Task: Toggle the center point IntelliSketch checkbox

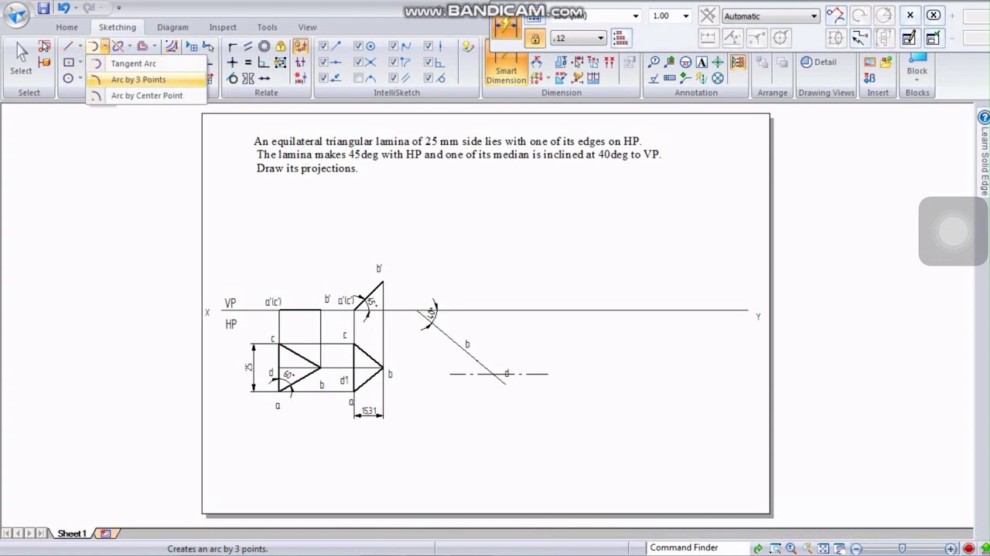Action: coord(358,46)
